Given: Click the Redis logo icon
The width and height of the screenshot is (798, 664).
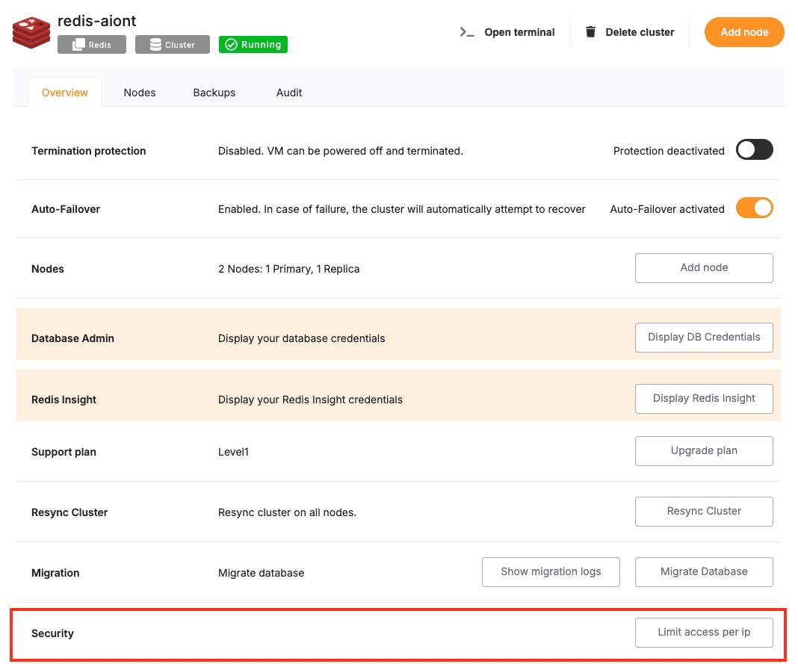Looking at the screenshot, I should [31, 33].
